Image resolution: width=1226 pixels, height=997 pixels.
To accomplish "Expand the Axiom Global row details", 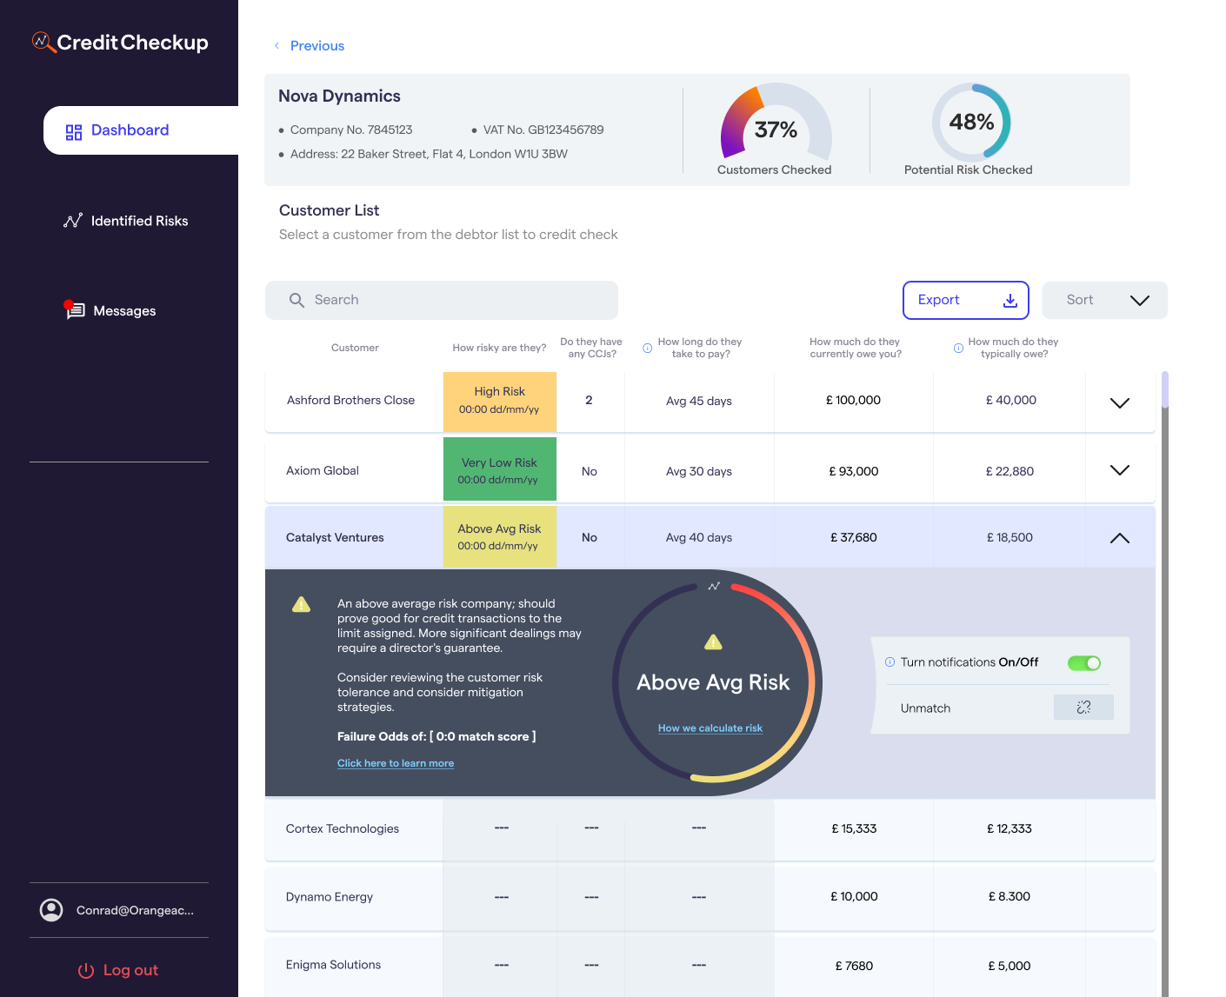I will pyautogui.click(x=1119, y=470).
